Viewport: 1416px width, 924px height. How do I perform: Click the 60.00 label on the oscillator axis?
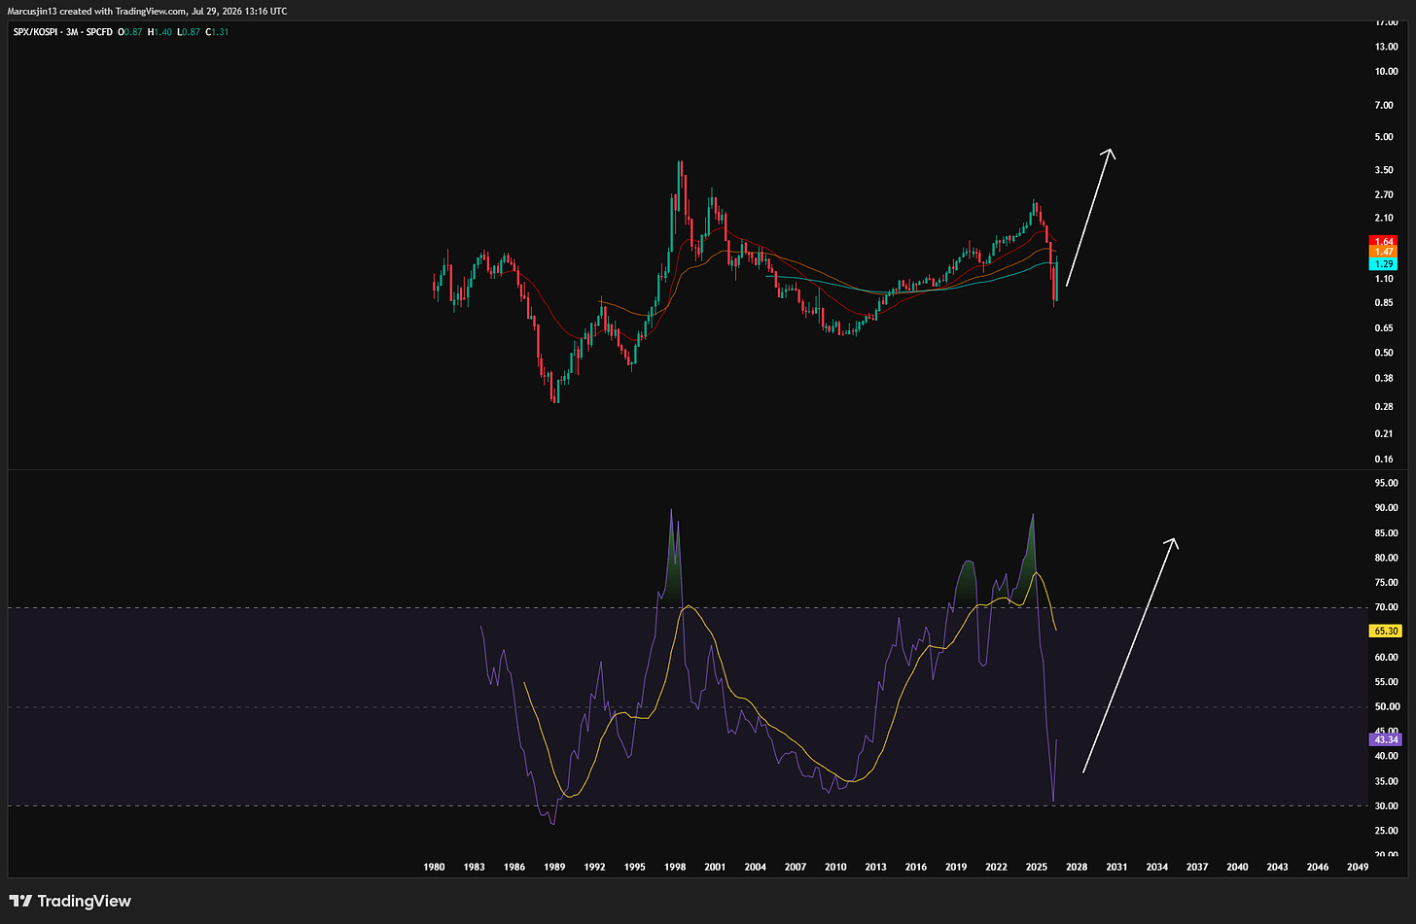point(1386,657)
